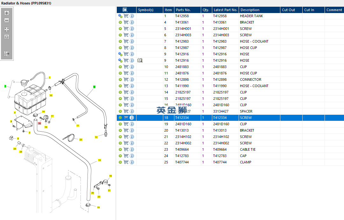Click the fit-to-window diagram icon

[7, 37]
